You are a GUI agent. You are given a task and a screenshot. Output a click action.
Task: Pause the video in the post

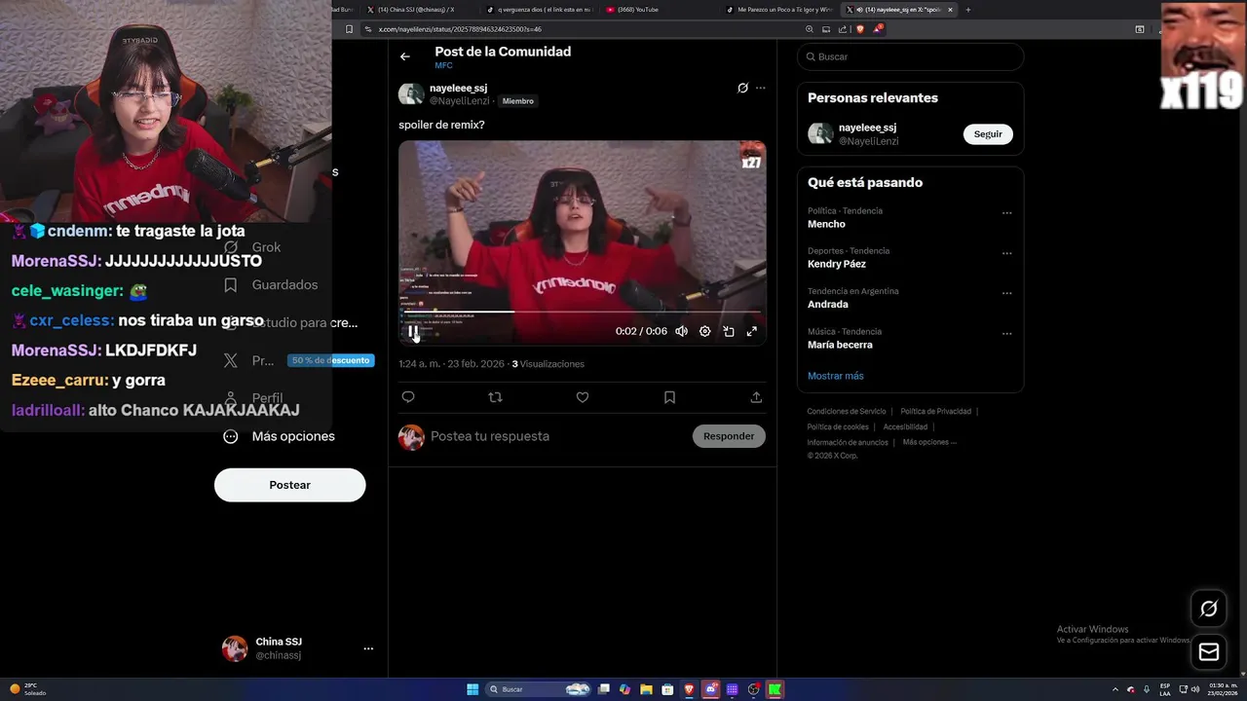click(x=413, y=332)
